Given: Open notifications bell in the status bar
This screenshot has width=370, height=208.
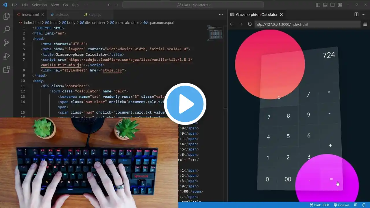Looking at the screenshot, I should click(364, 205).
